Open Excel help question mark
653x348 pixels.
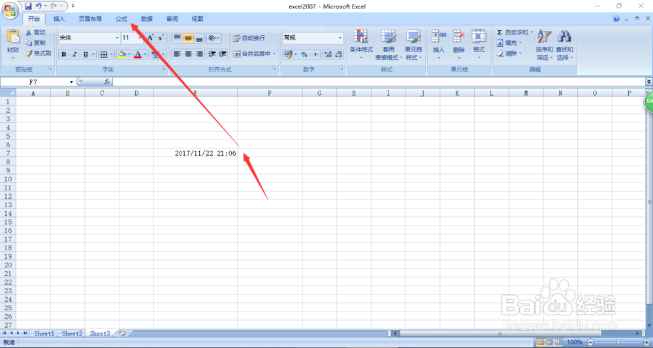pyautogui.click(x=616, y=19)
